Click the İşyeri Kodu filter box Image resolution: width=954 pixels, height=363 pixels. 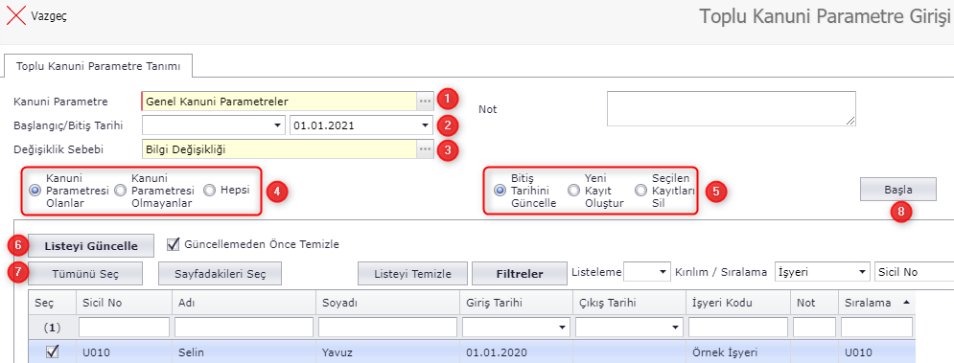pos(738,328)
